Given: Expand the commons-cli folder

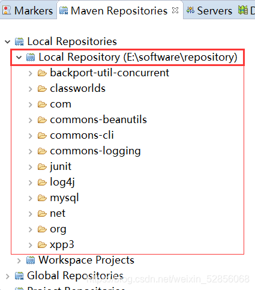Looking at the screenshot, I should tap(31, 136).
